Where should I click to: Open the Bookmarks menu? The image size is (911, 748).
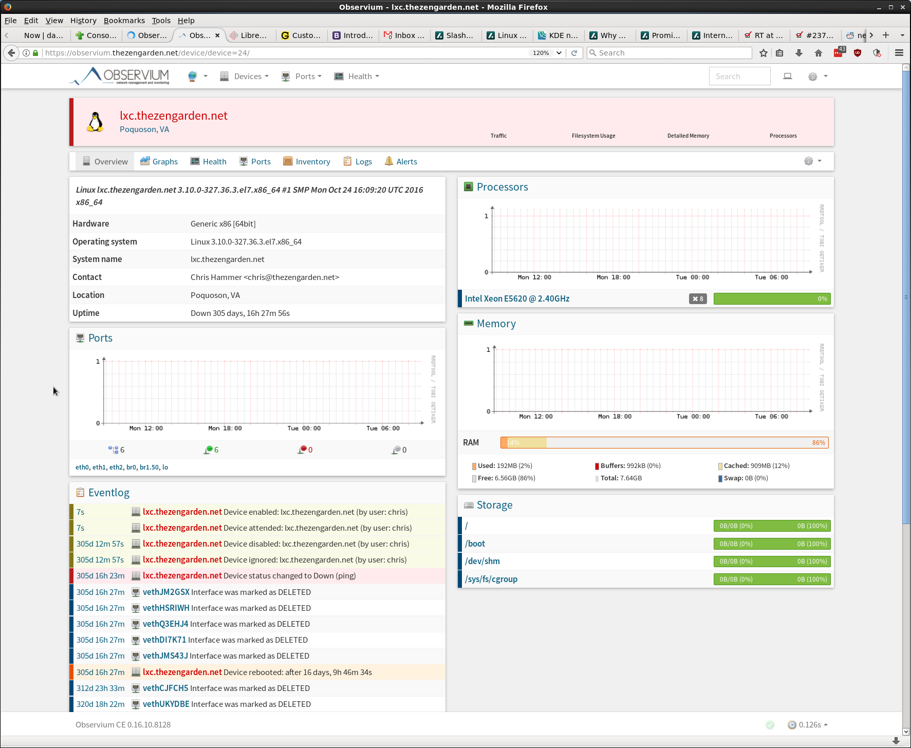coord(124,21)
